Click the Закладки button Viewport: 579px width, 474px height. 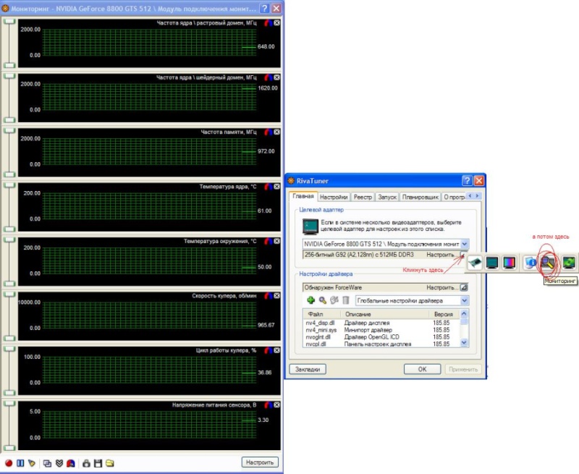308,369
